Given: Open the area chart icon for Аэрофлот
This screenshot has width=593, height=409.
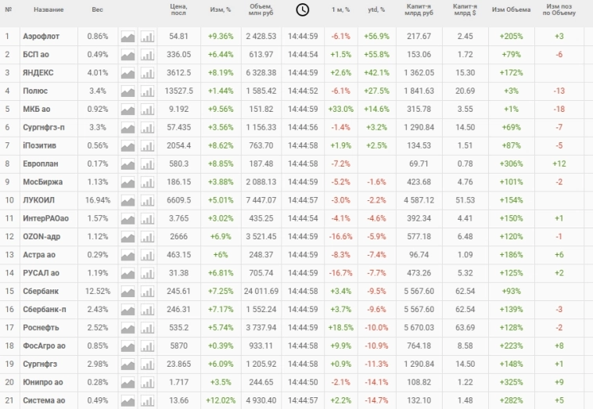Looking at the screenshot, I should 128,37.
